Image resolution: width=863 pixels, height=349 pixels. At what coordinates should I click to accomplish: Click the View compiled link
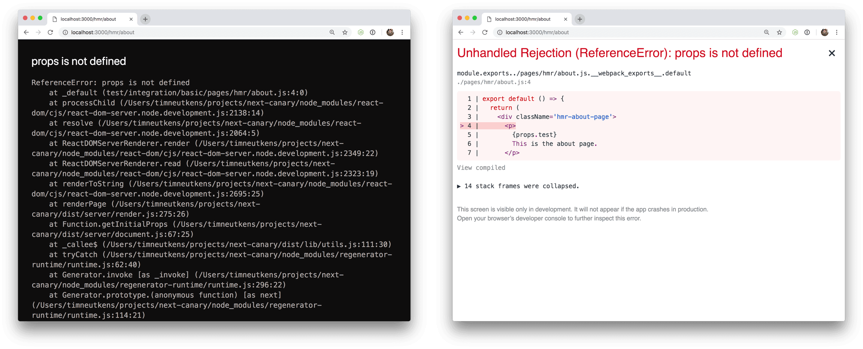(481, 168)
